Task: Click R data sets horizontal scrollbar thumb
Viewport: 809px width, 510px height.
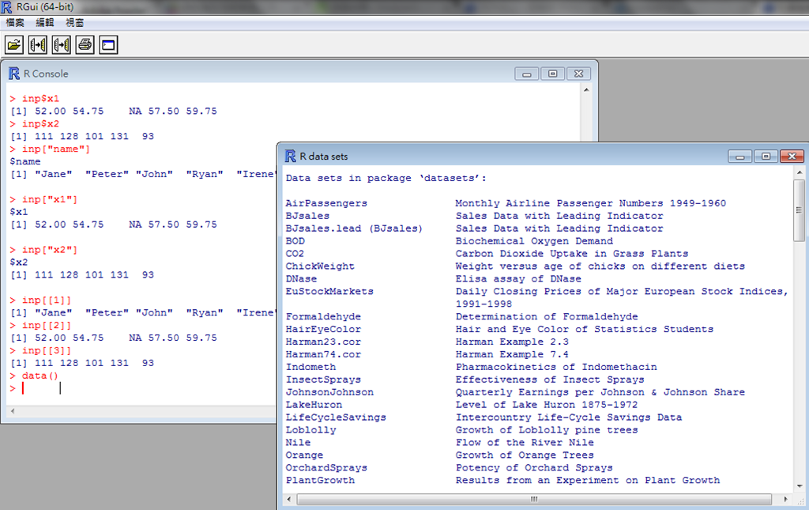Action: [x=534, y=499]
